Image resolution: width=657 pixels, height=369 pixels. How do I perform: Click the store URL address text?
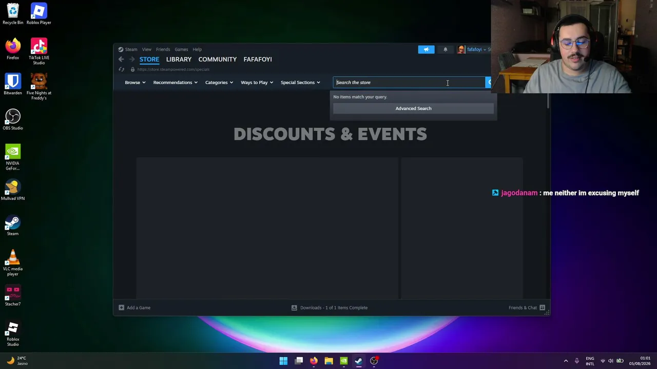click(x=173, y=69)
